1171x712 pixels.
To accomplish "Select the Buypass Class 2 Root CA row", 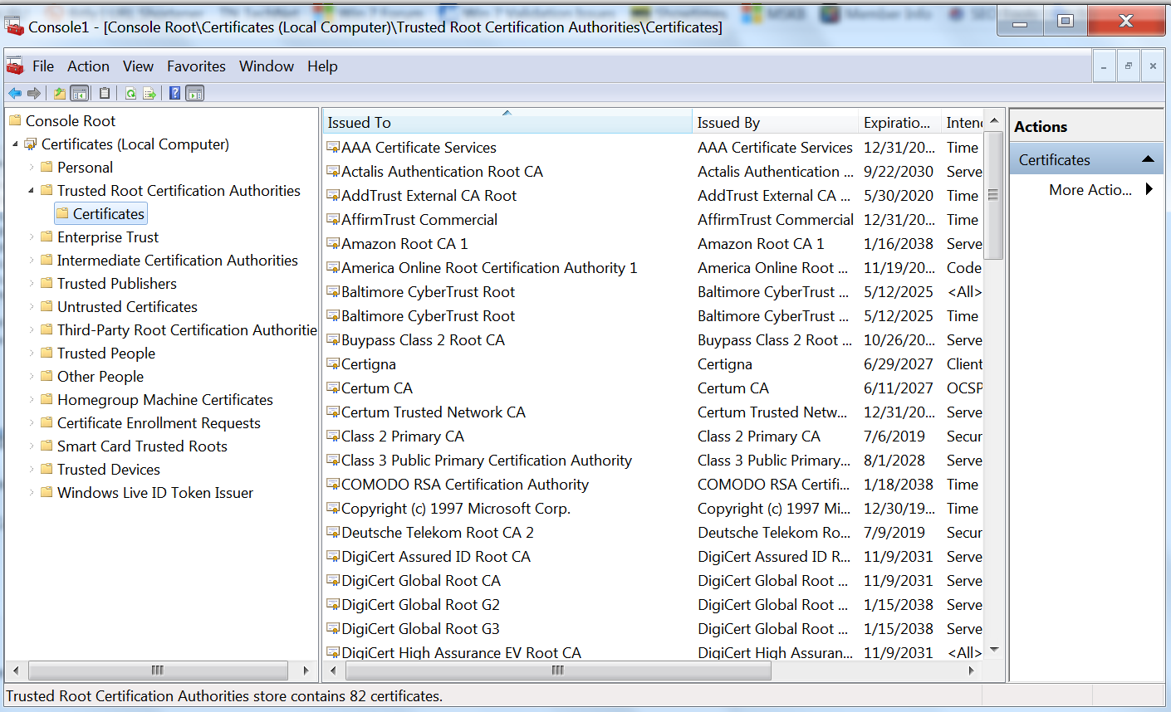I will (x=654, y=340).
